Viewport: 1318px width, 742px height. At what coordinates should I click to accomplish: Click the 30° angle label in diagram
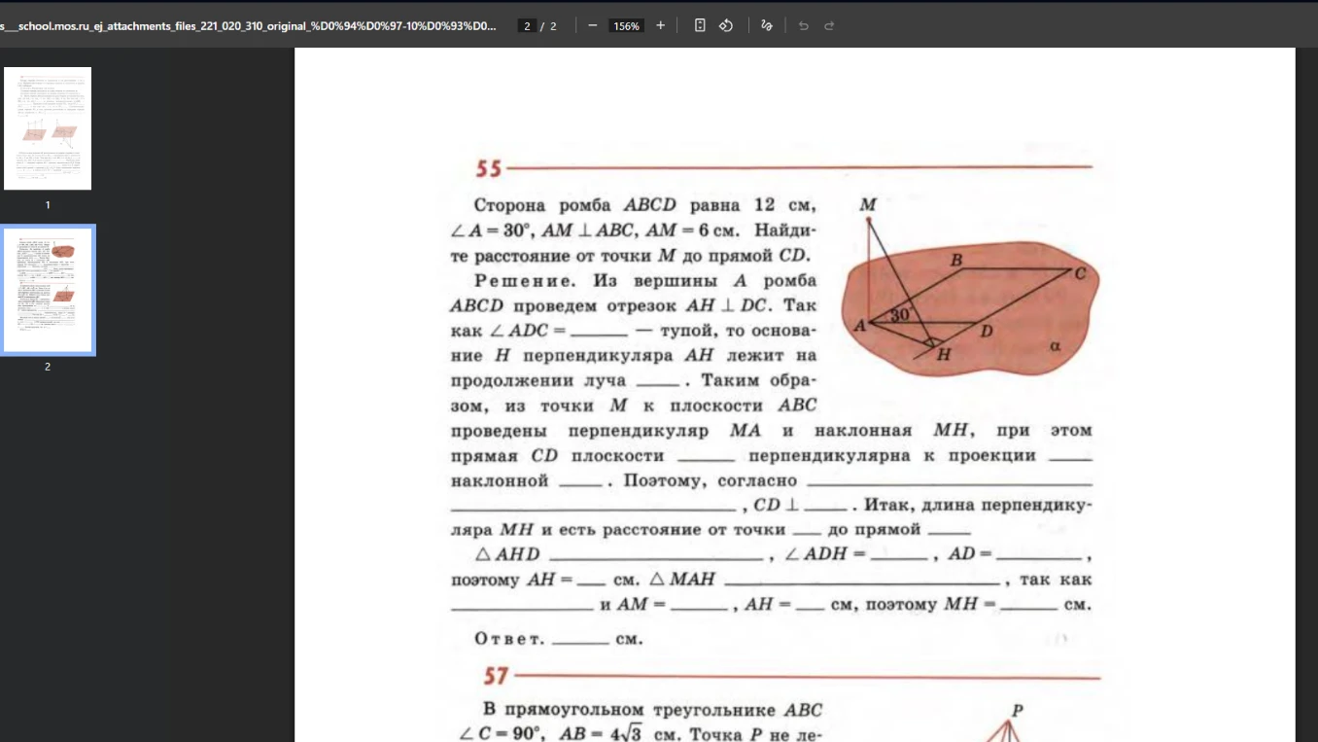[900, 315]
